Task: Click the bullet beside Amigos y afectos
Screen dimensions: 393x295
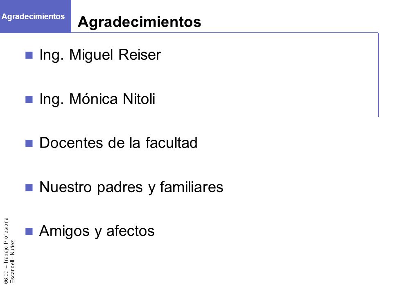Action: [29, 231]
